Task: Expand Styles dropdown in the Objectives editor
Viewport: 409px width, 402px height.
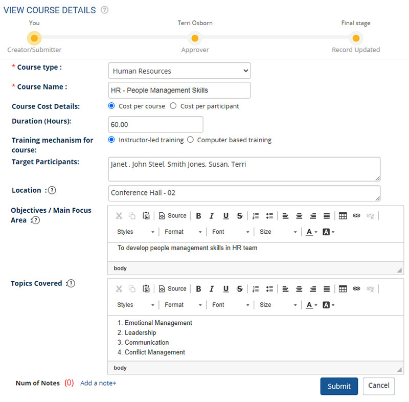Action: pyautogui.click(x=135, y=232)
